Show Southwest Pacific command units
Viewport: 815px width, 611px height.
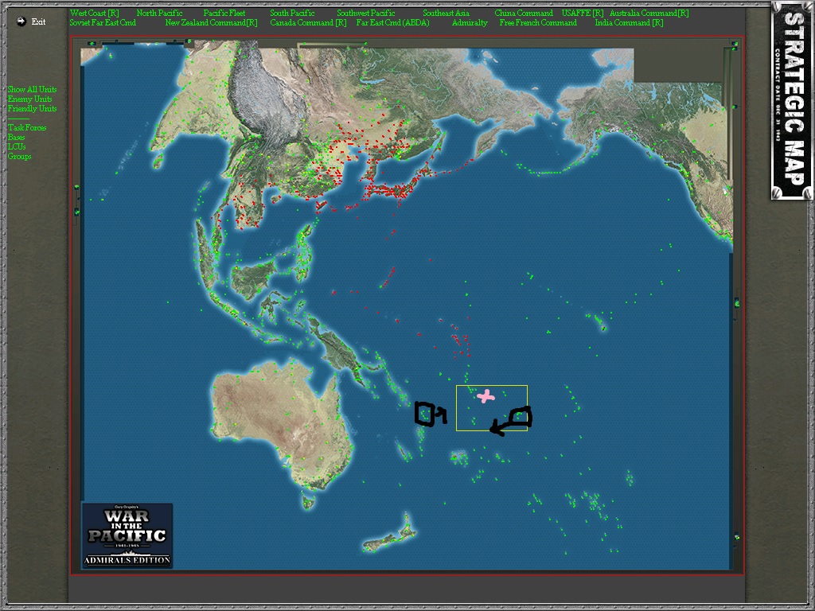pos(366,13)
